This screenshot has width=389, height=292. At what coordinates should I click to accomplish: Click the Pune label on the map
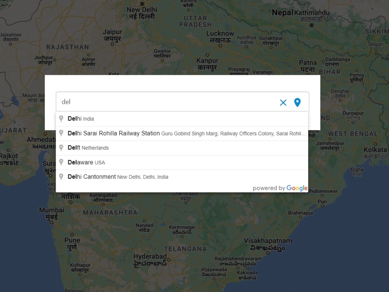coord(72,244)
